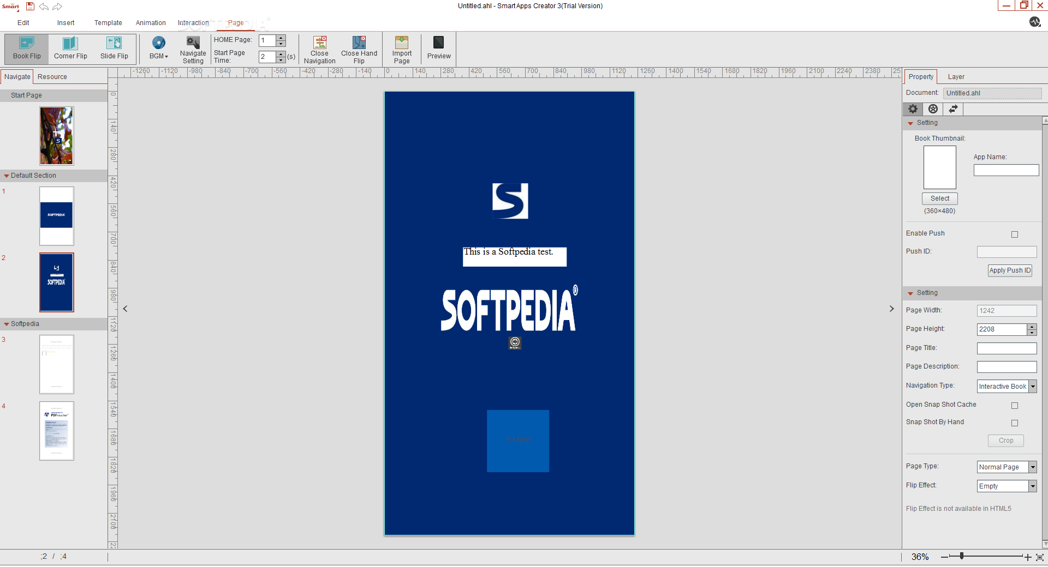Toggle Open Snap Shot Cache checkbox

tap(1015, 406)
